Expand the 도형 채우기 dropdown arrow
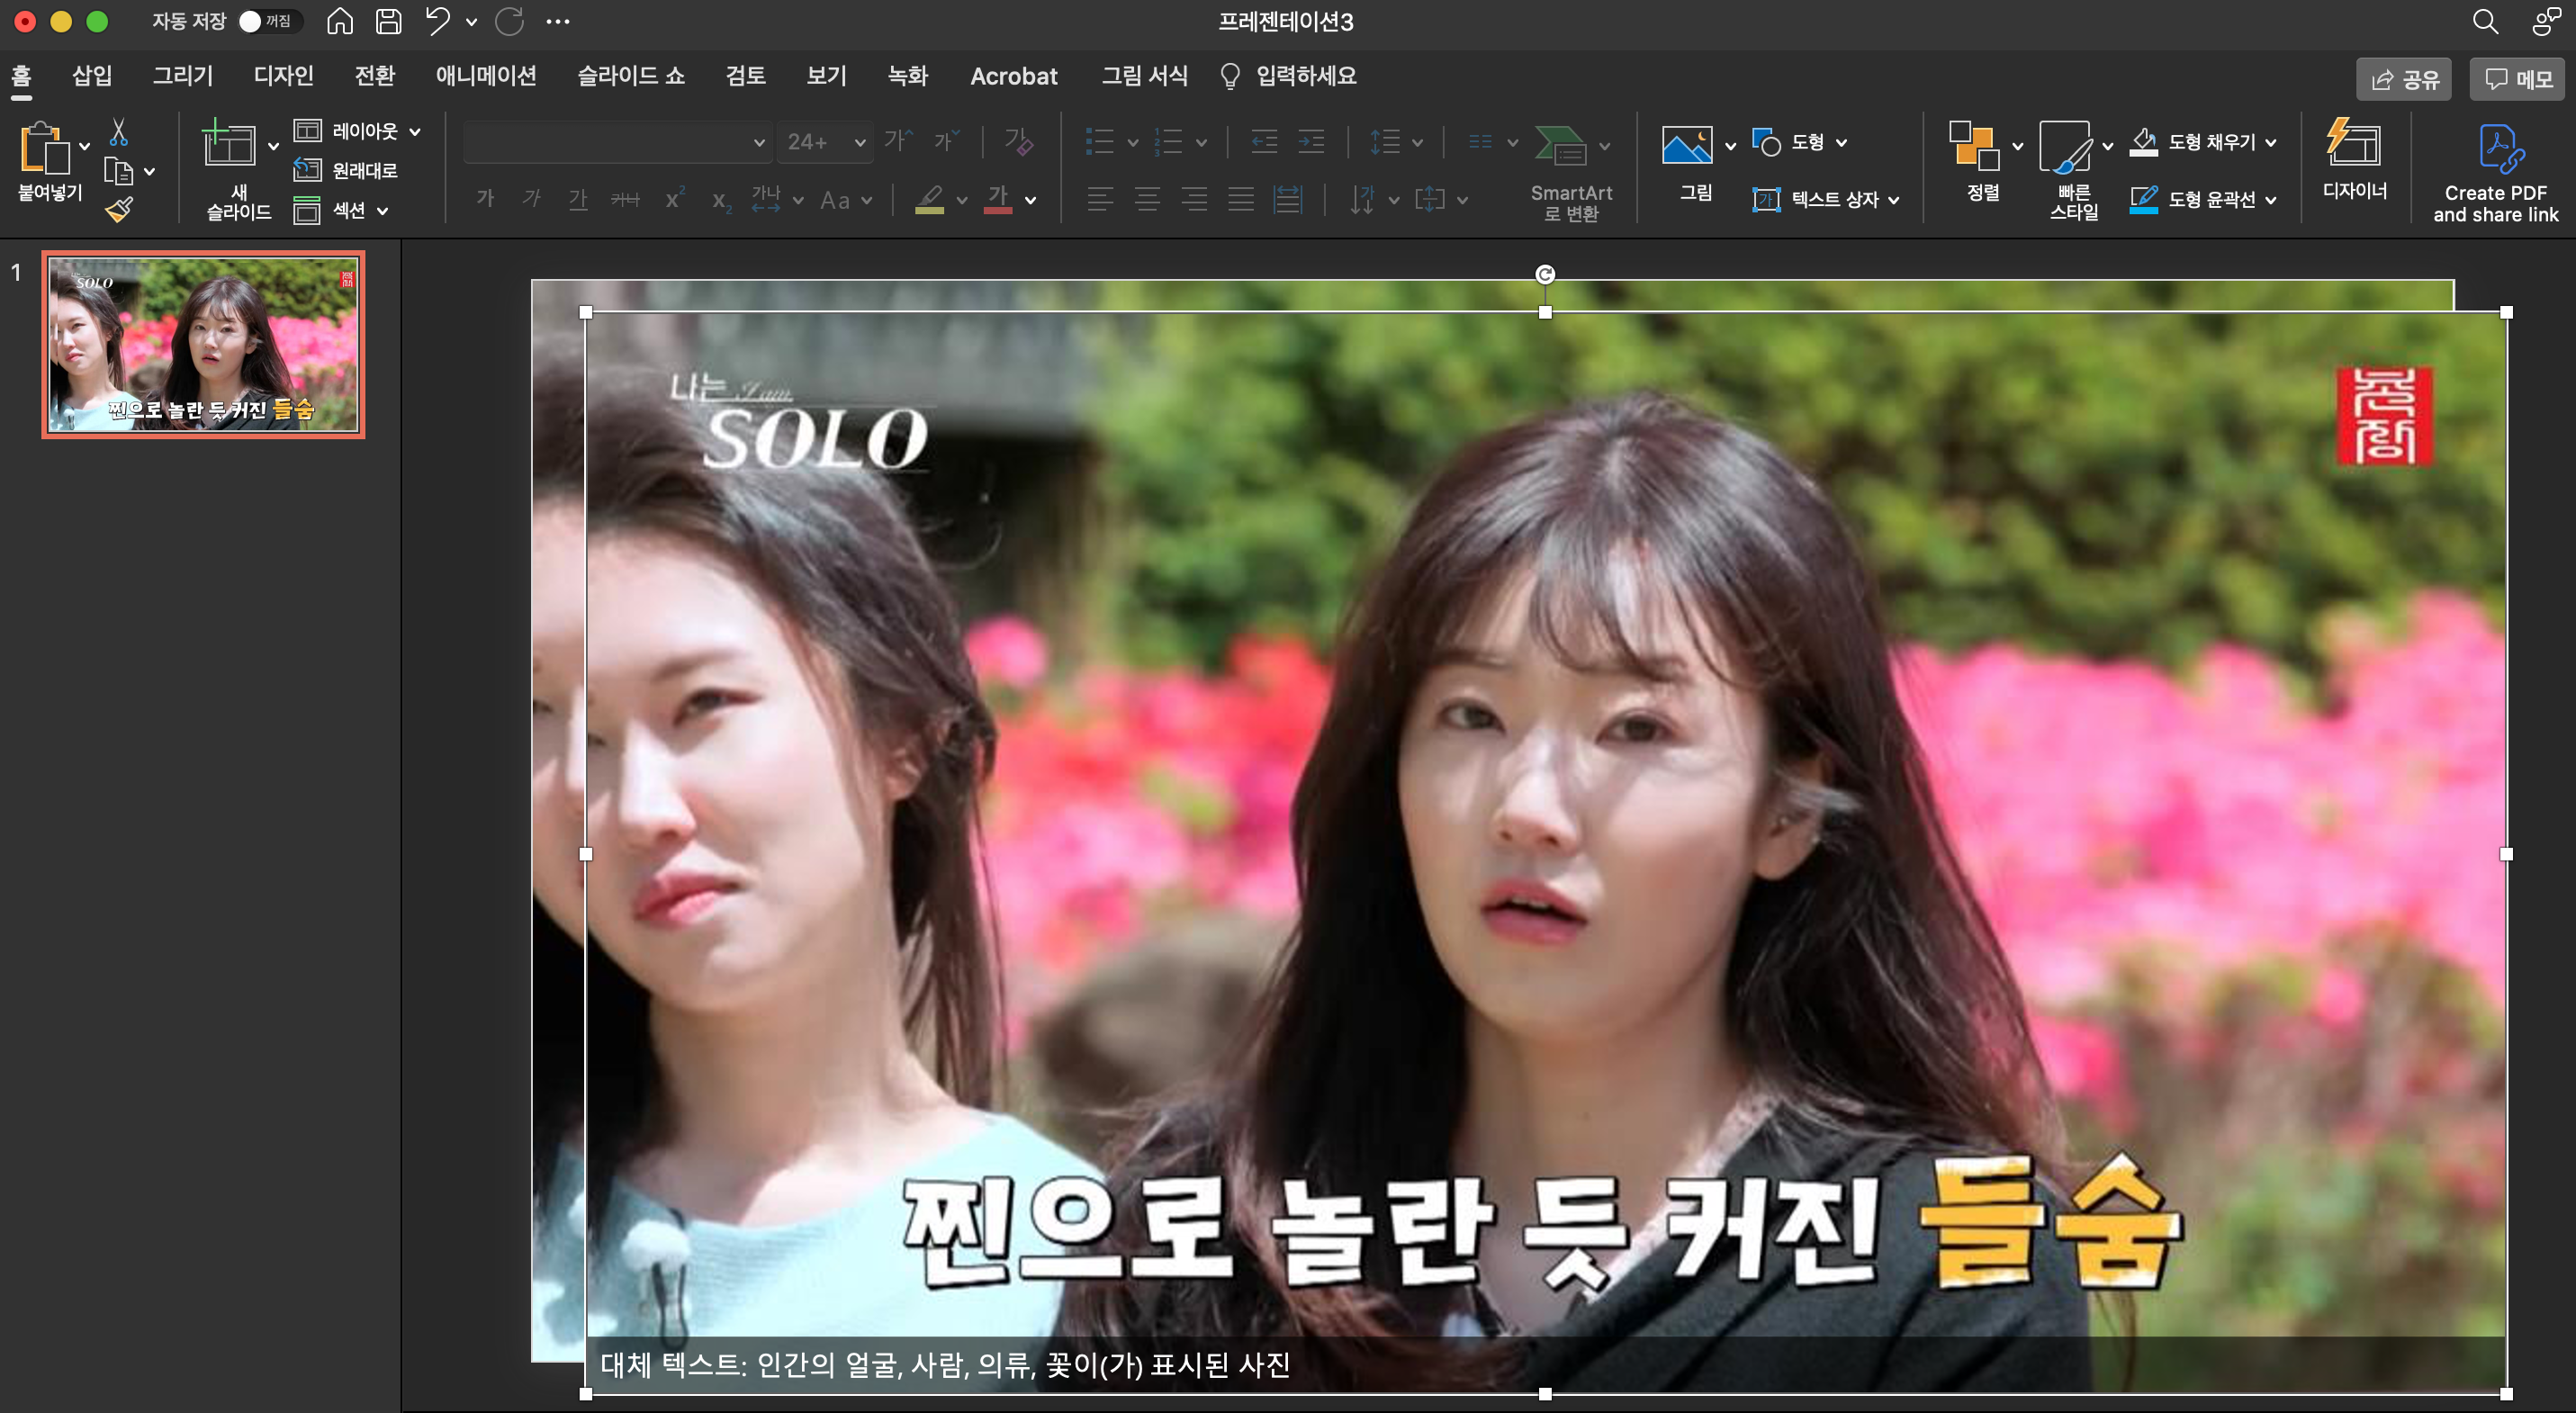This screenshot has height=1413, width=2576. pos(2270,142)
